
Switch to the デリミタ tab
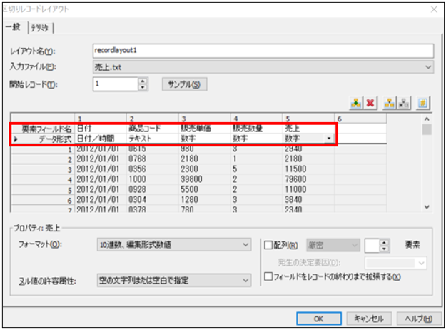click(x=40, y=27)
